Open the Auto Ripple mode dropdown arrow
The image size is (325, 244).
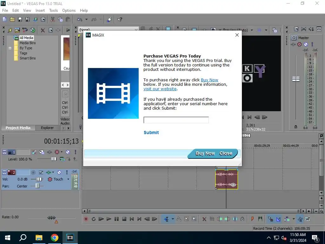click(293, 219)
